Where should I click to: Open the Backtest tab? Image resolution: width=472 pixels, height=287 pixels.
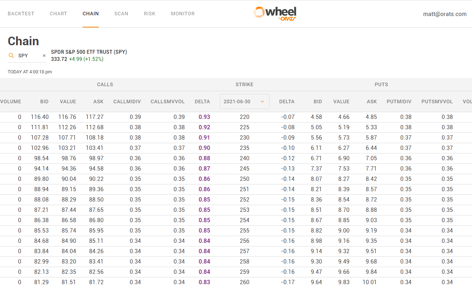pos(21,14)
